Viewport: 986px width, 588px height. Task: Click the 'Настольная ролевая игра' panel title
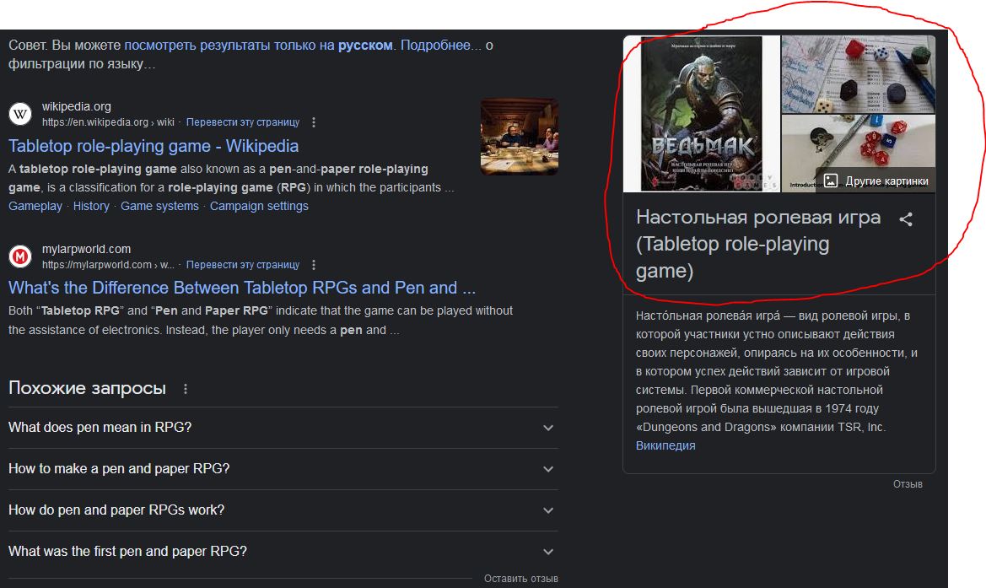(x=758, y=244)
